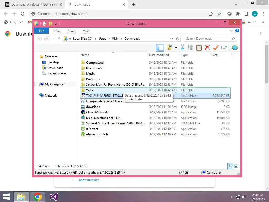This screenshot has width=269, height=202.
Task: Switch to the Share ribbon tab
Action: 71,31
